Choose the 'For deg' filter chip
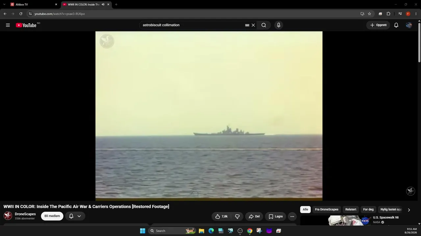This screenshot has height=236, width=421. point(368,209)
